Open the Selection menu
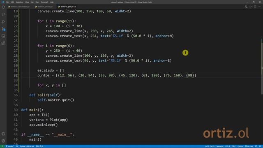 point(19,2)
